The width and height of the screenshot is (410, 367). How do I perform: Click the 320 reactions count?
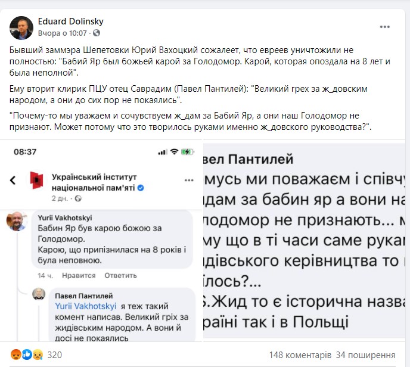(x=55, y=354)
